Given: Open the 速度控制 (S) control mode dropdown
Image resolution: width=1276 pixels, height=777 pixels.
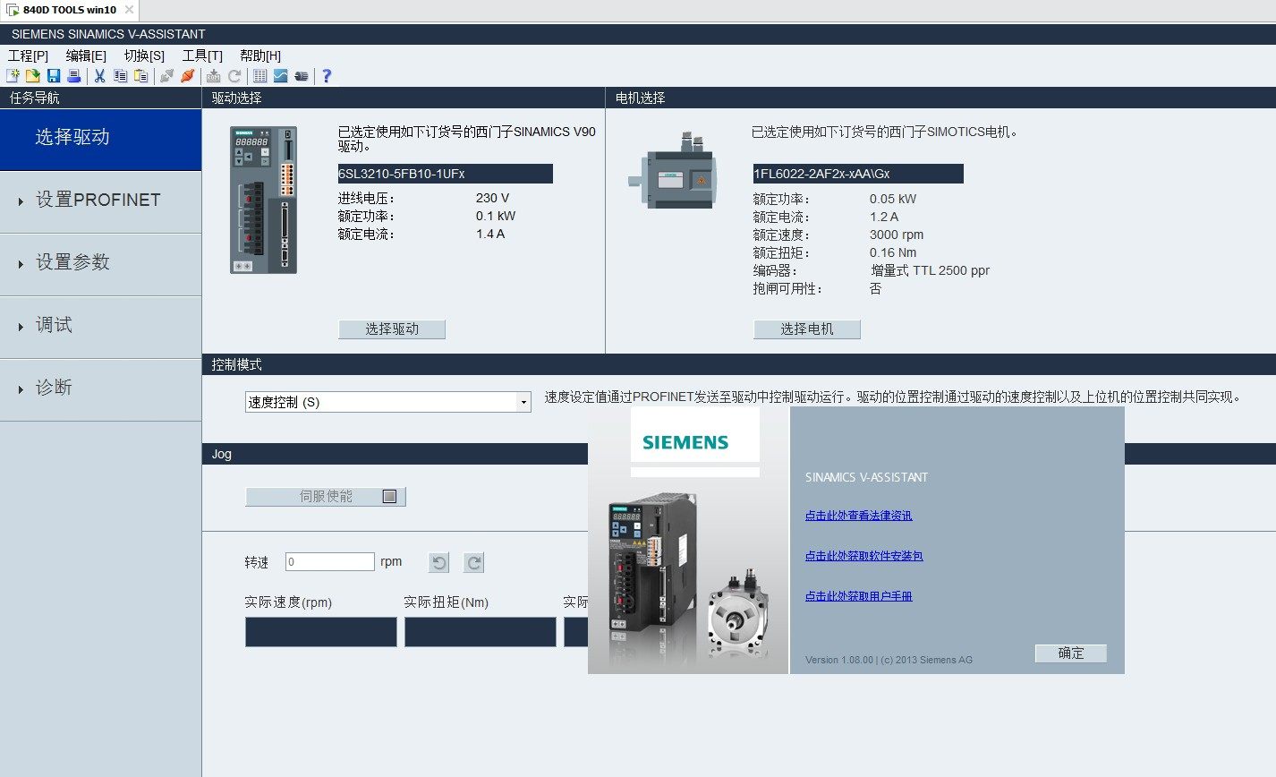Looking at the screenshot, I should point(388,403).
